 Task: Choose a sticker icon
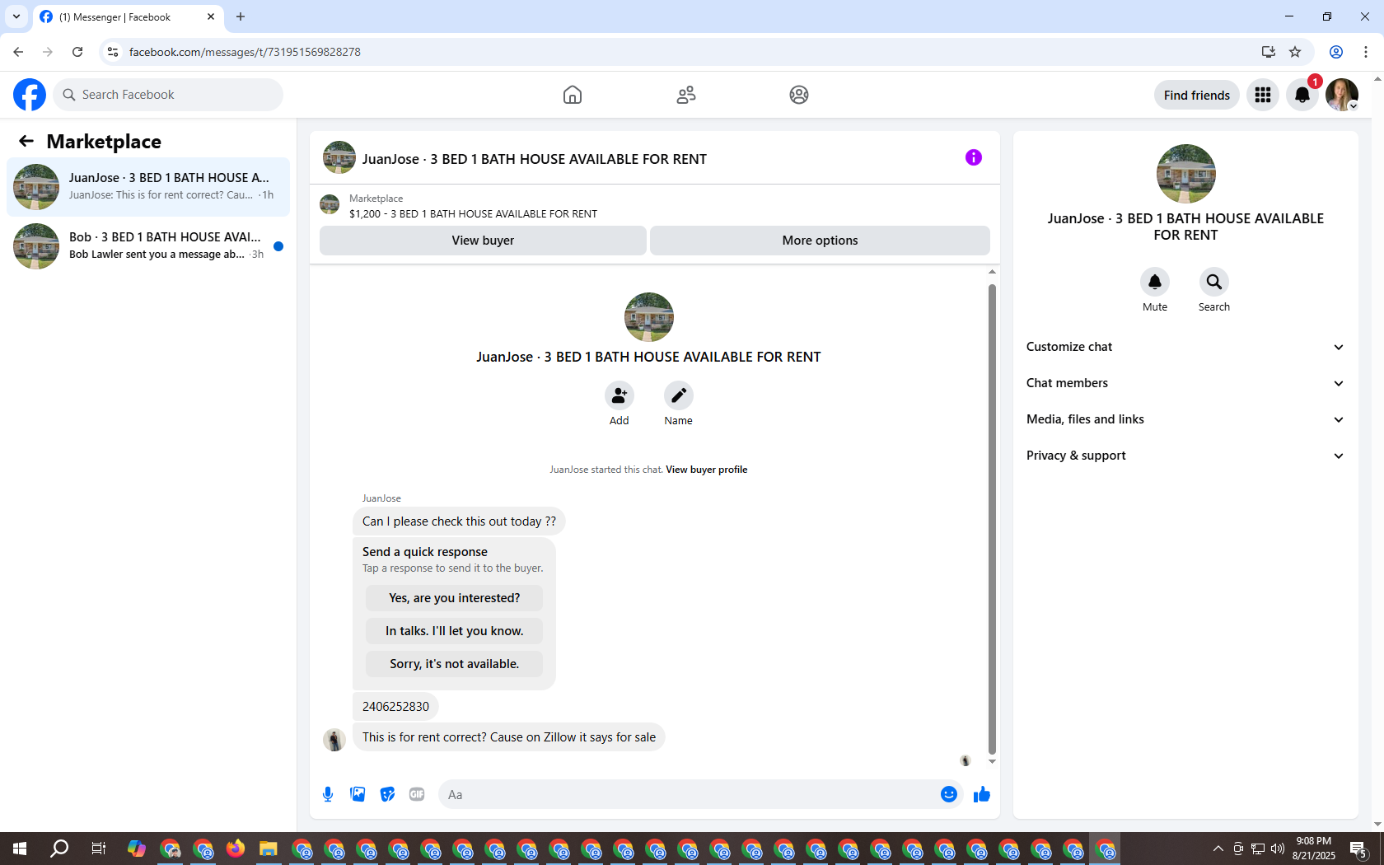(387, 794)
